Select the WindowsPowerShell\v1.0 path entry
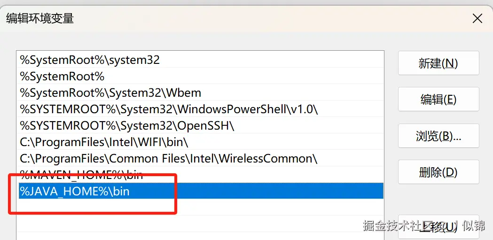 (169, 109)
